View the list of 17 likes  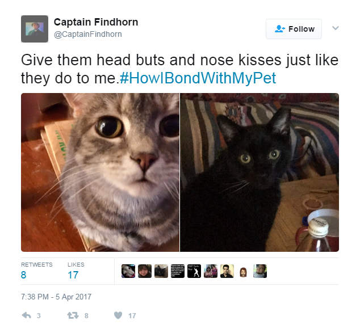tap(76, 271)
